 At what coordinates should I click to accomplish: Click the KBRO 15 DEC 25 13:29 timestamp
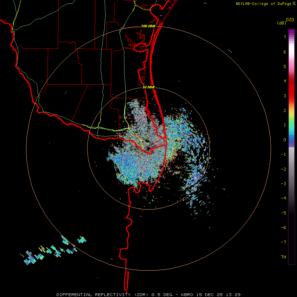[x=211, y=295]
